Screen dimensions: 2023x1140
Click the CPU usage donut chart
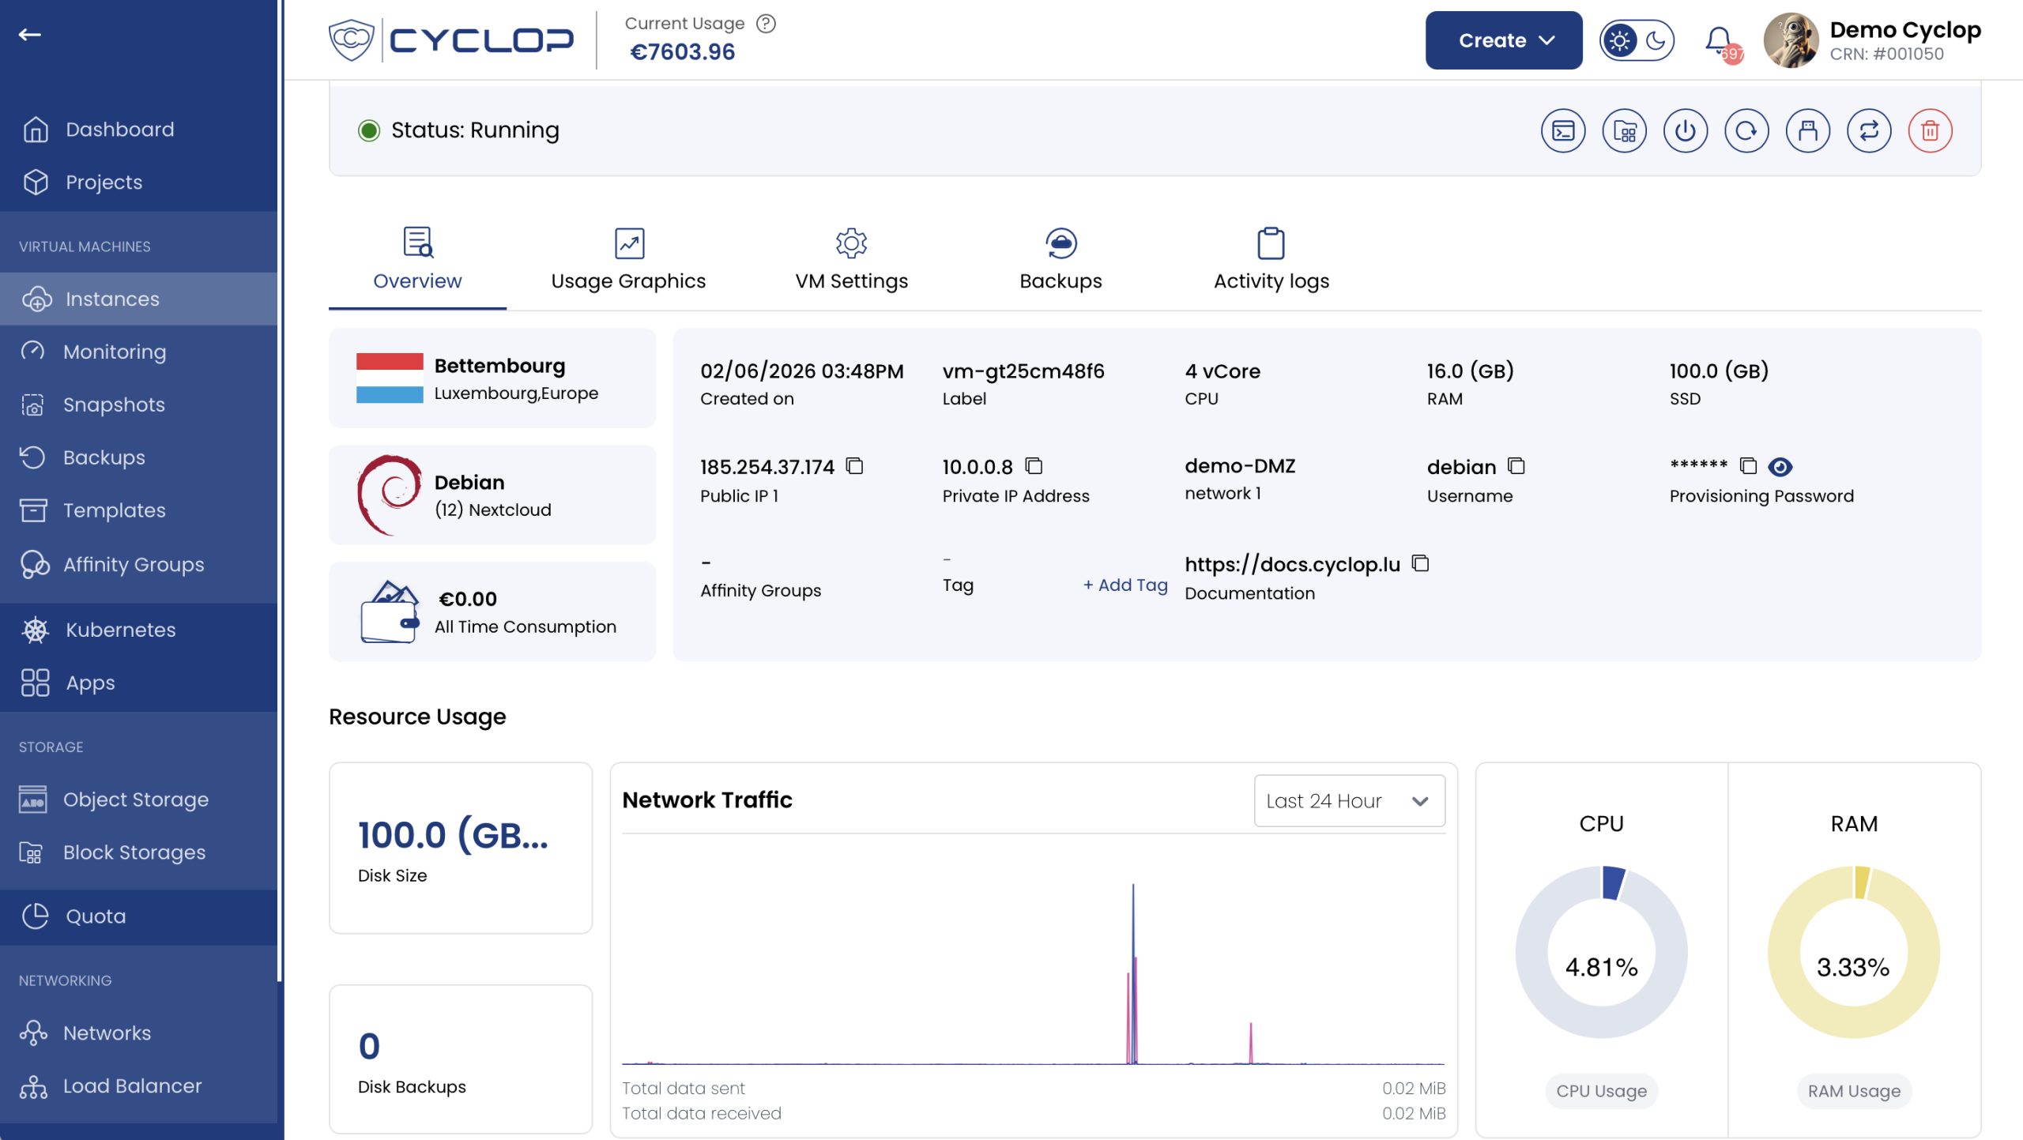pos(1601,952)
